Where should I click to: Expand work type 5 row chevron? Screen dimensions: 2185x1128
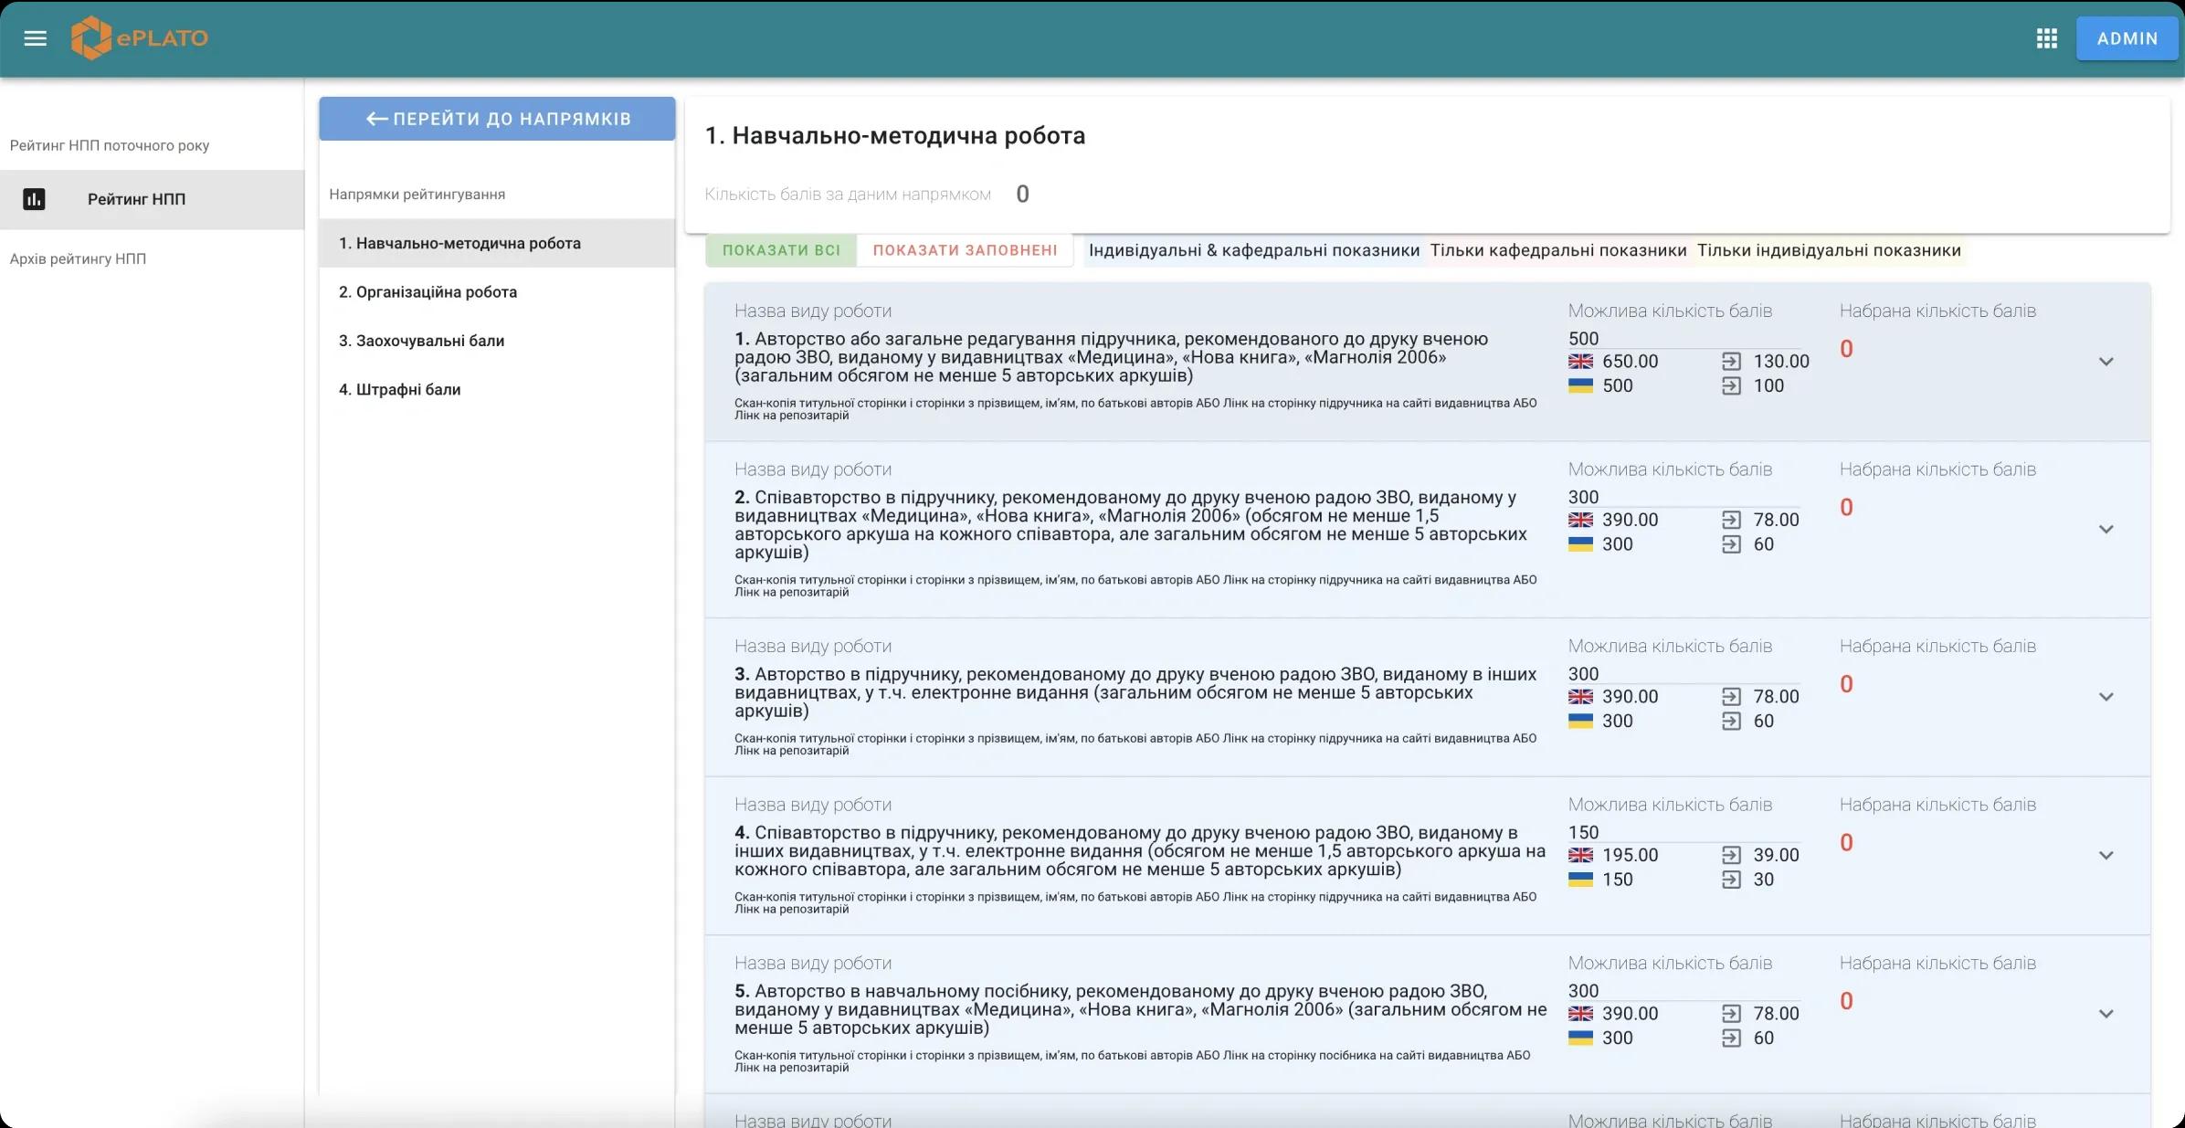pos(2106,1014)
